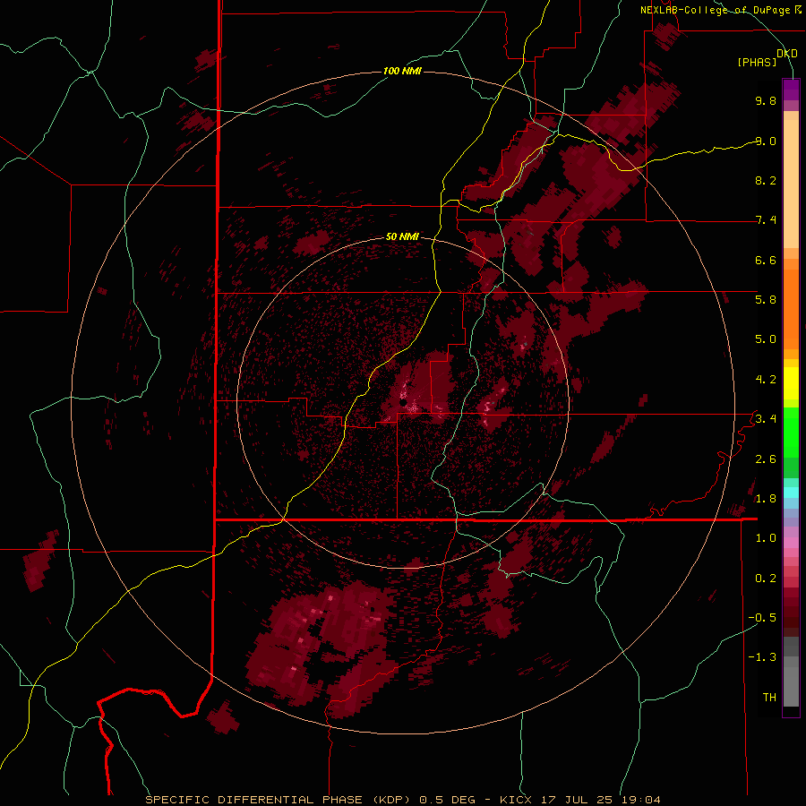Click the -0.5 color scale value
Image resolution: width=806 pixels, height=806 pixels.
click(x=762, y=617)
